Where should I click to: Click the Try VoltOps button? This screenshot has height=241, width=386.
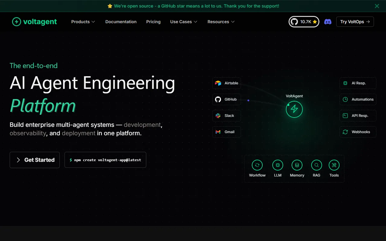point(355,22)
